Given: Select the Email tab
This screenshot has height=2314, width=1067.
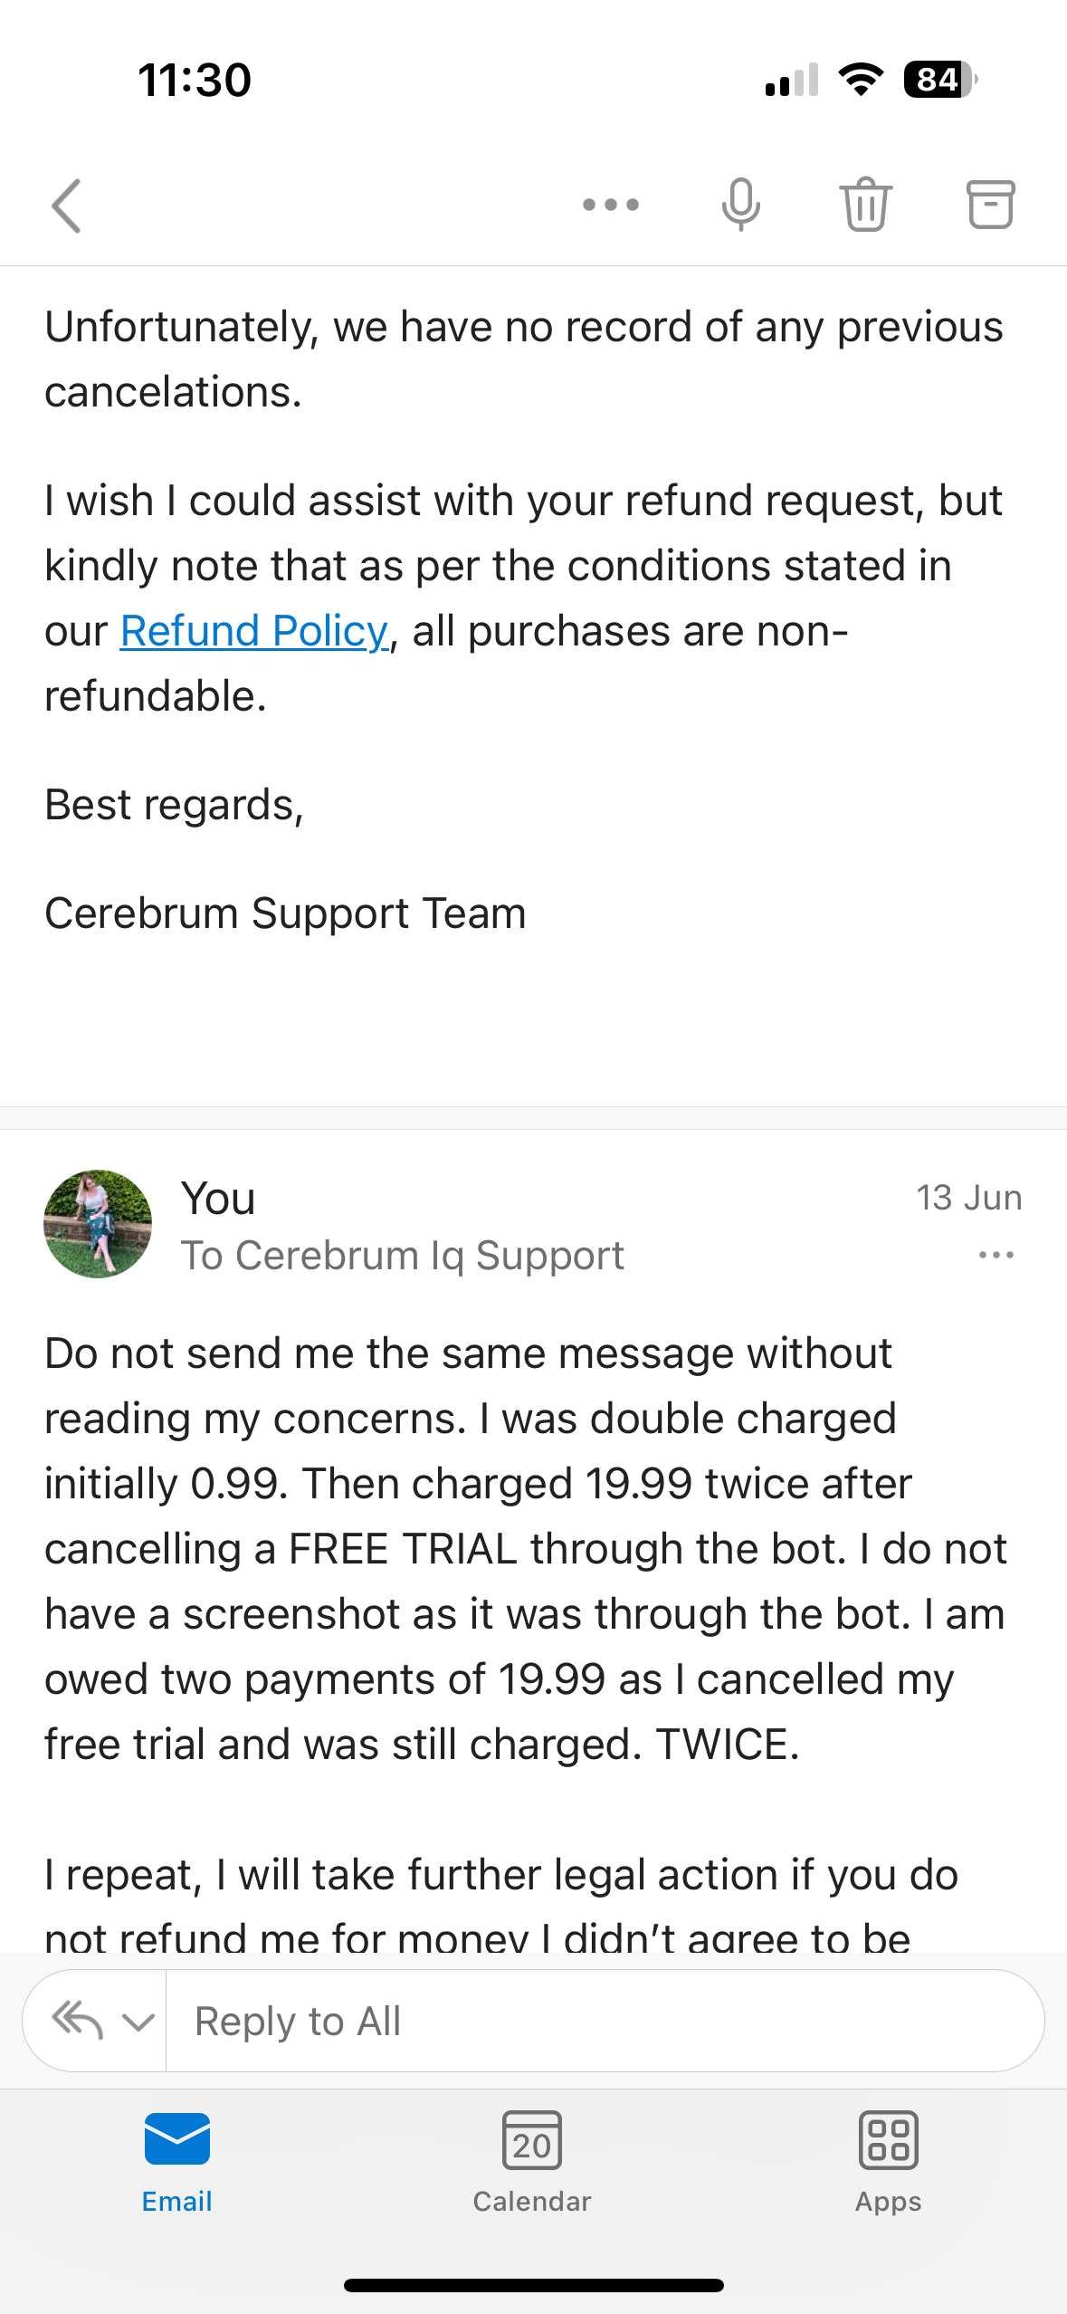Looking at the screenshot, I should (177, 2160).
